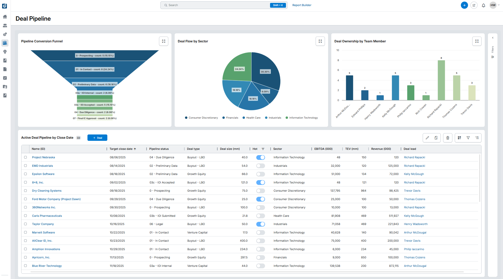Click the notifications bell icon

pyautogui.click(x=483, y=5)
